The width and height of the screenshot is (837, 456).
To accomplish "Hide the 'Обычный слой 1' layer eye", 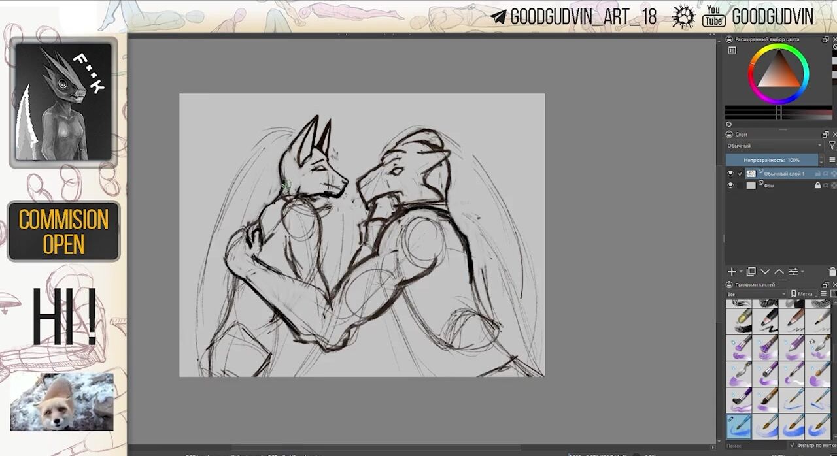I will pyautogui.click(x=730, y=174).
